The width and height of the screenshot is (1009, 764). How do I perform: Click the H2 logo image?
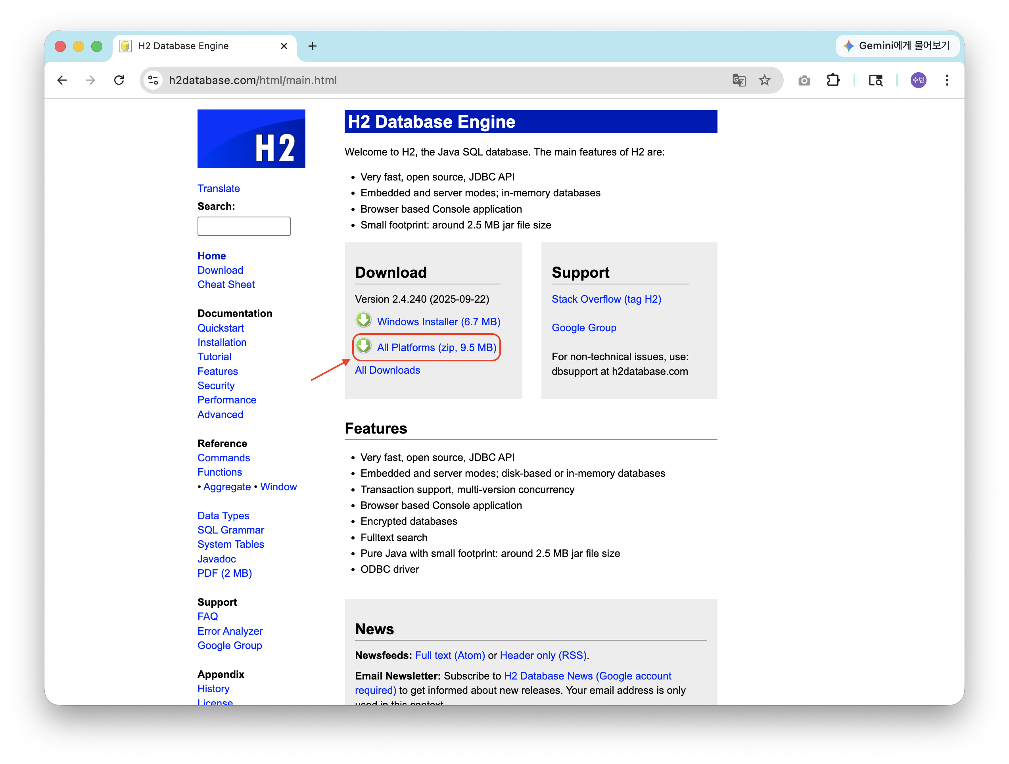(x=251, y=139)
